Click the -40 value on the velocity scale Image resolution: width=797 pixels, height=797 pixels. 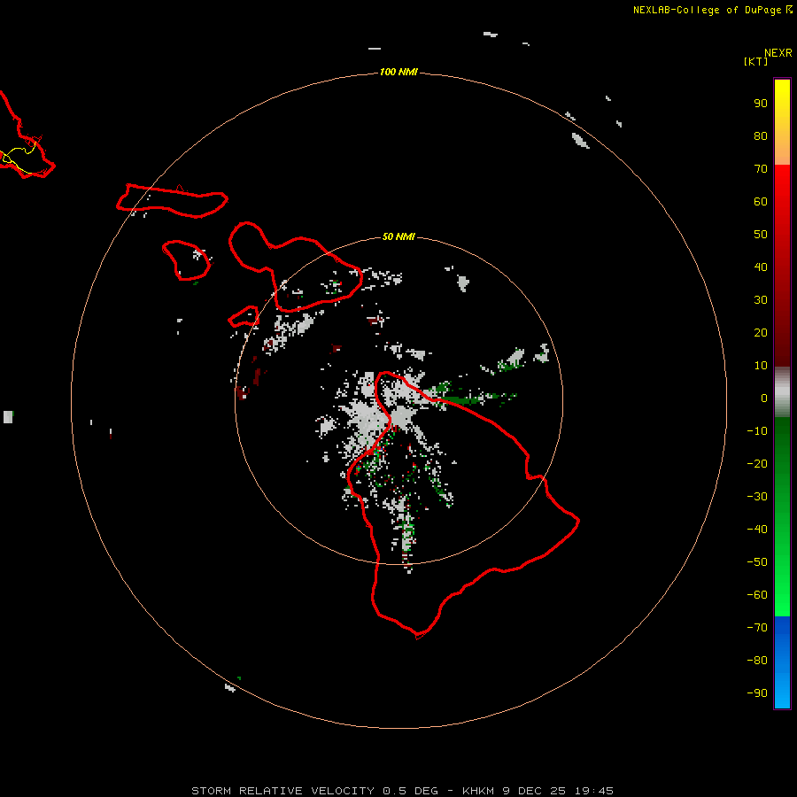click(x=757, y=530)
